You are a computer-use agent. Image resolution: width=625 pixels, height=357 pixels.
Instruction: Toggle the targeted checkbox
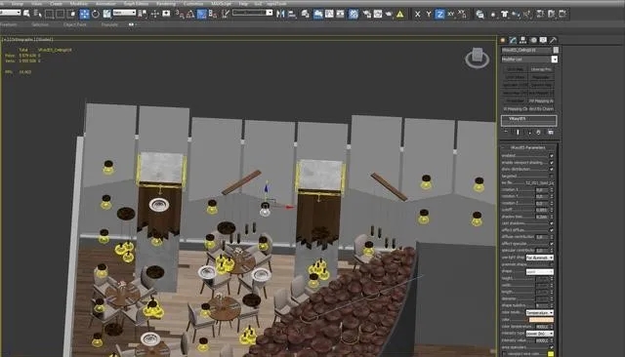point(552,176)
